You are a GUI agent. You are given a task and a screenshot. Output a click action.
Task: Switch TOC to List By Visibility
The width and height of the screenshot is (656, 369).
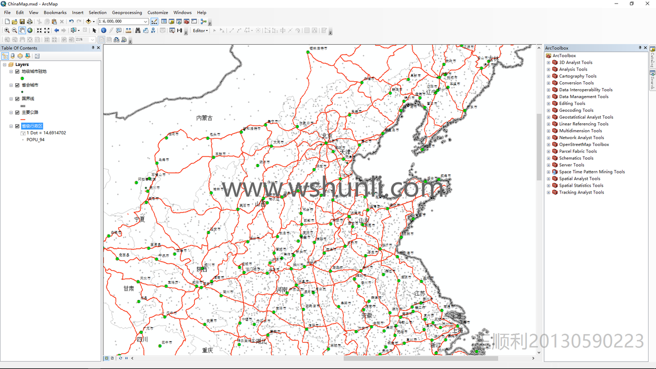(20, 56)
